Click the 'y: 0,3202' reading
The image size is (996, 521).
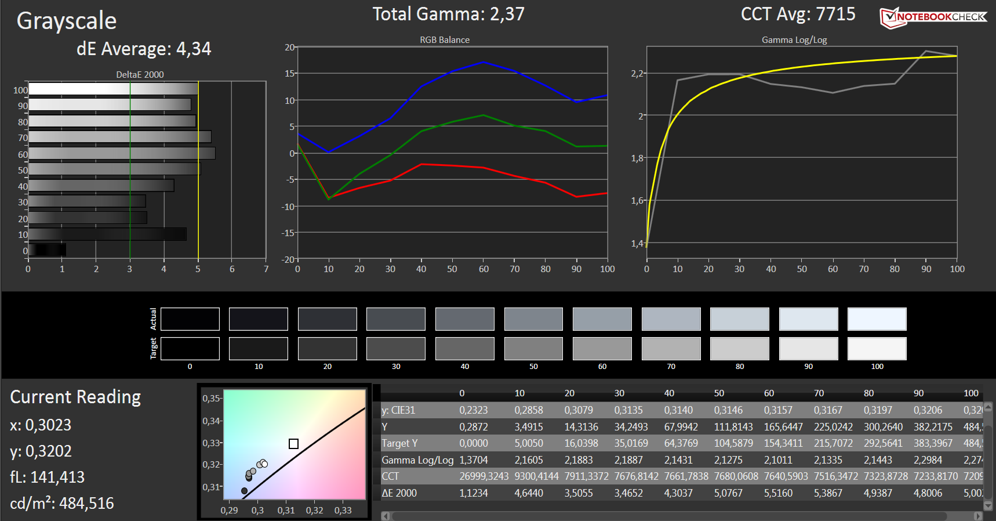41,451
